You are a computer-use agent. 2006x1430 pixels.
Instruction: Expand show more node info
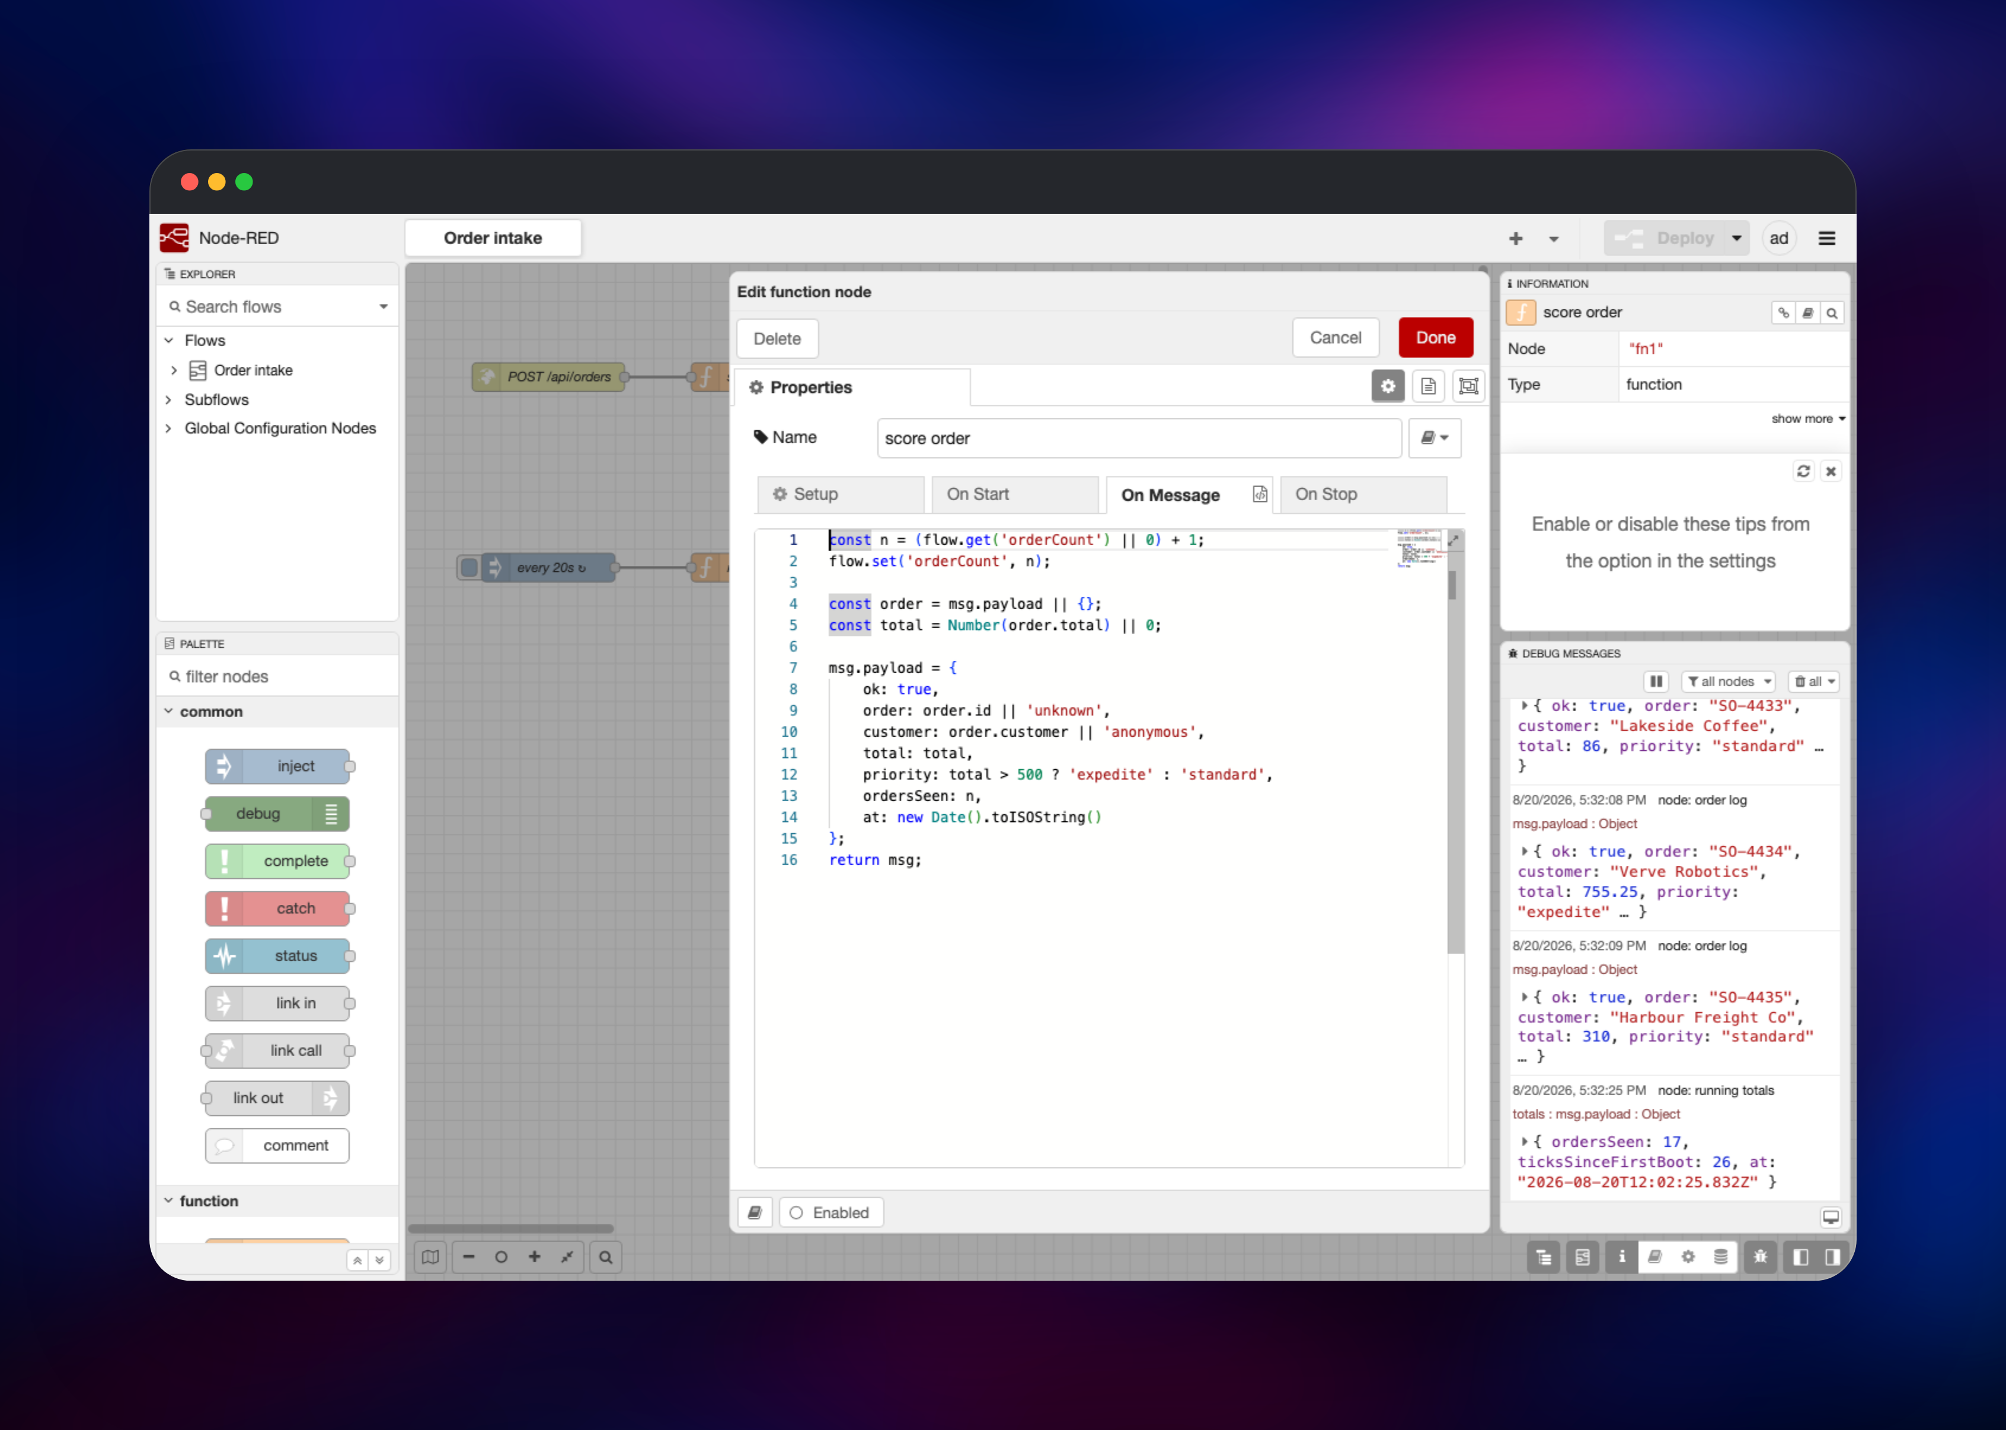pyautogui.click(x=1808, y=418)
